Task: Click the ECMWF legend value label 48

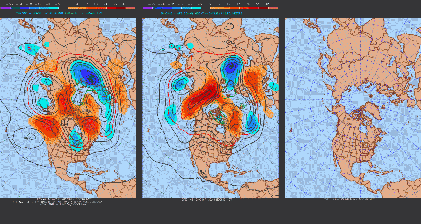Action: (125, 4)
